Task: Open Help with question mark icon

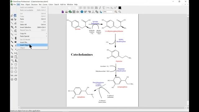Action: [82, 12]
